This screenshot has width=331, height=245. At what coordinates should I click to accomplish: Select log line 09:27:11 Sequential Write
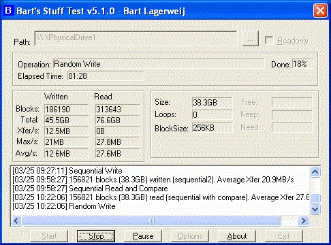tap(67, 171)
